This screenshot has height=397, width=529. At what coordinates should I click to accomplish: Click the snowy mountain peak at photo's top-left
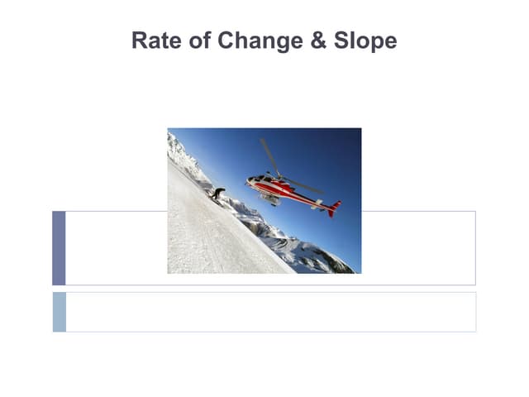click(x=178, y=149)
